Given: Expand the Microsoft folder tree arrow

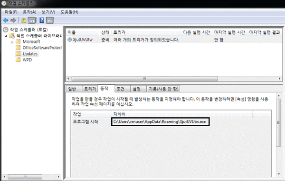Looking at the screenshot, I should coord(12,42).
